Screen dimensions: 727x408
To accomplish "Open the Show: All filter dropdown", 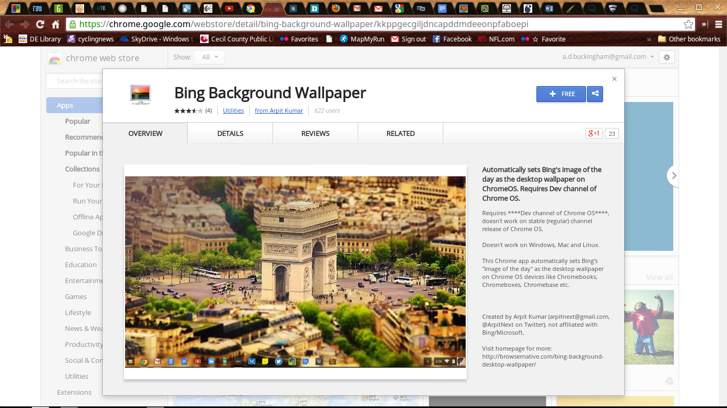I will tap(209, 57).
